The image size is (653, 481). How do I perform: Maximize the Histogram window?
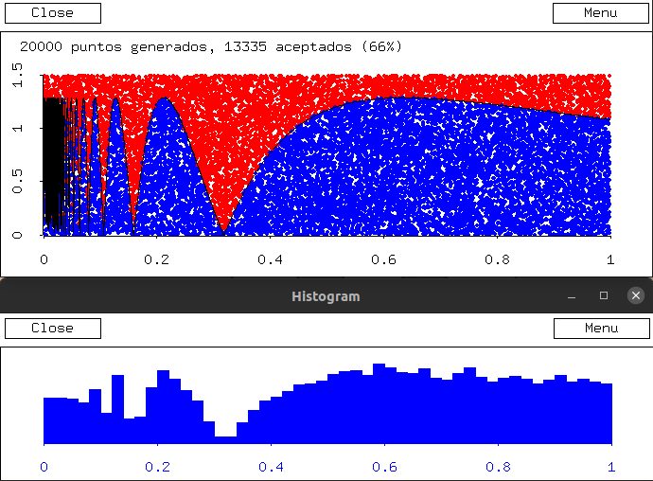tap(604, 296)
